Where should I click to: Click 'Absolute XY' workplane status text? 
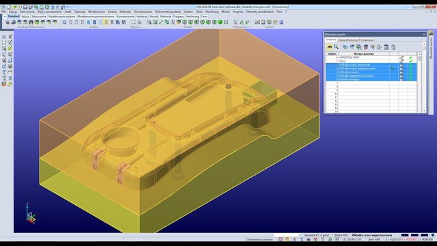pyautogui.click(x=317, y=235)
